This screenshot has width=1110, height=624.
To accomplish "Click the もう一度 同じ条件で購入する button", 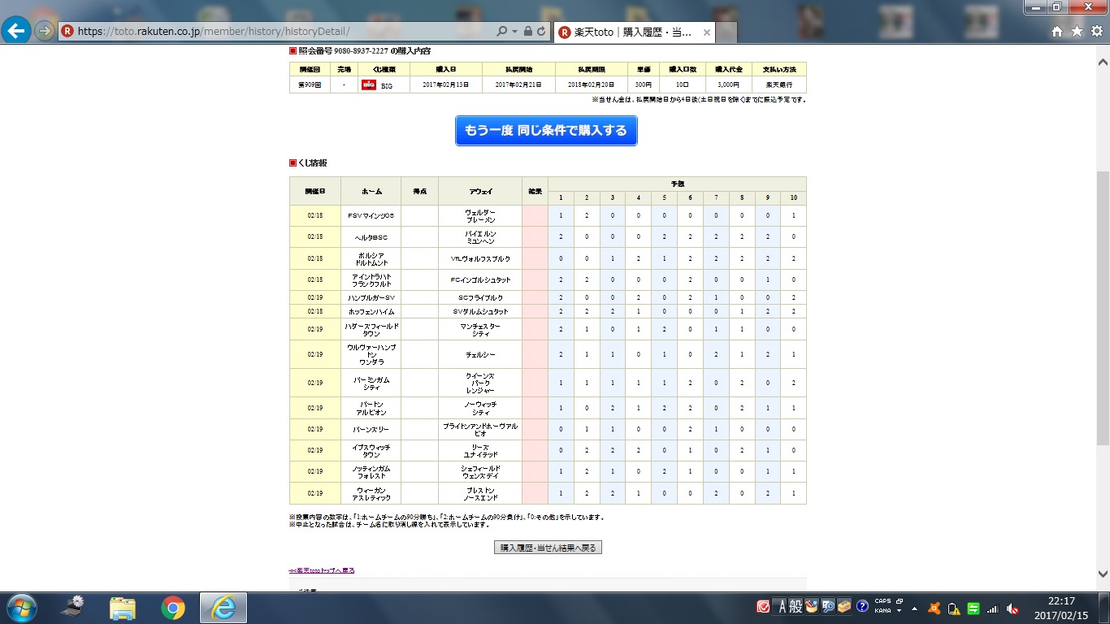I will [546, 131].
